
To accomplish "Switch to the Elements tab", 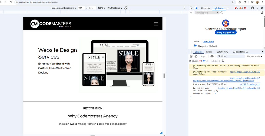I will click(x=206, y=8).
